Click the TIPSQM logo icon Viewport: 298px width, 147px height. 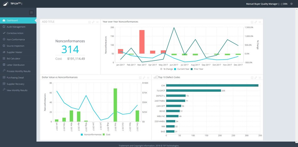tap(5, 4)
